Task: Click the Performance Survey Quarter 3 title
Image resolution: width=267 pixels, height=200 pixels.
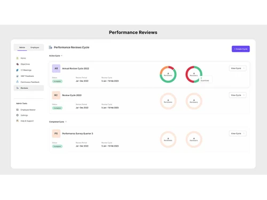Action: click(77, 133)
